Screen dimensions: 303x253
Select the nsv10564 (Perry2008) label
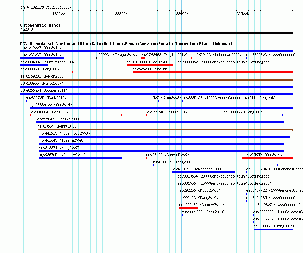pos(58,126)
